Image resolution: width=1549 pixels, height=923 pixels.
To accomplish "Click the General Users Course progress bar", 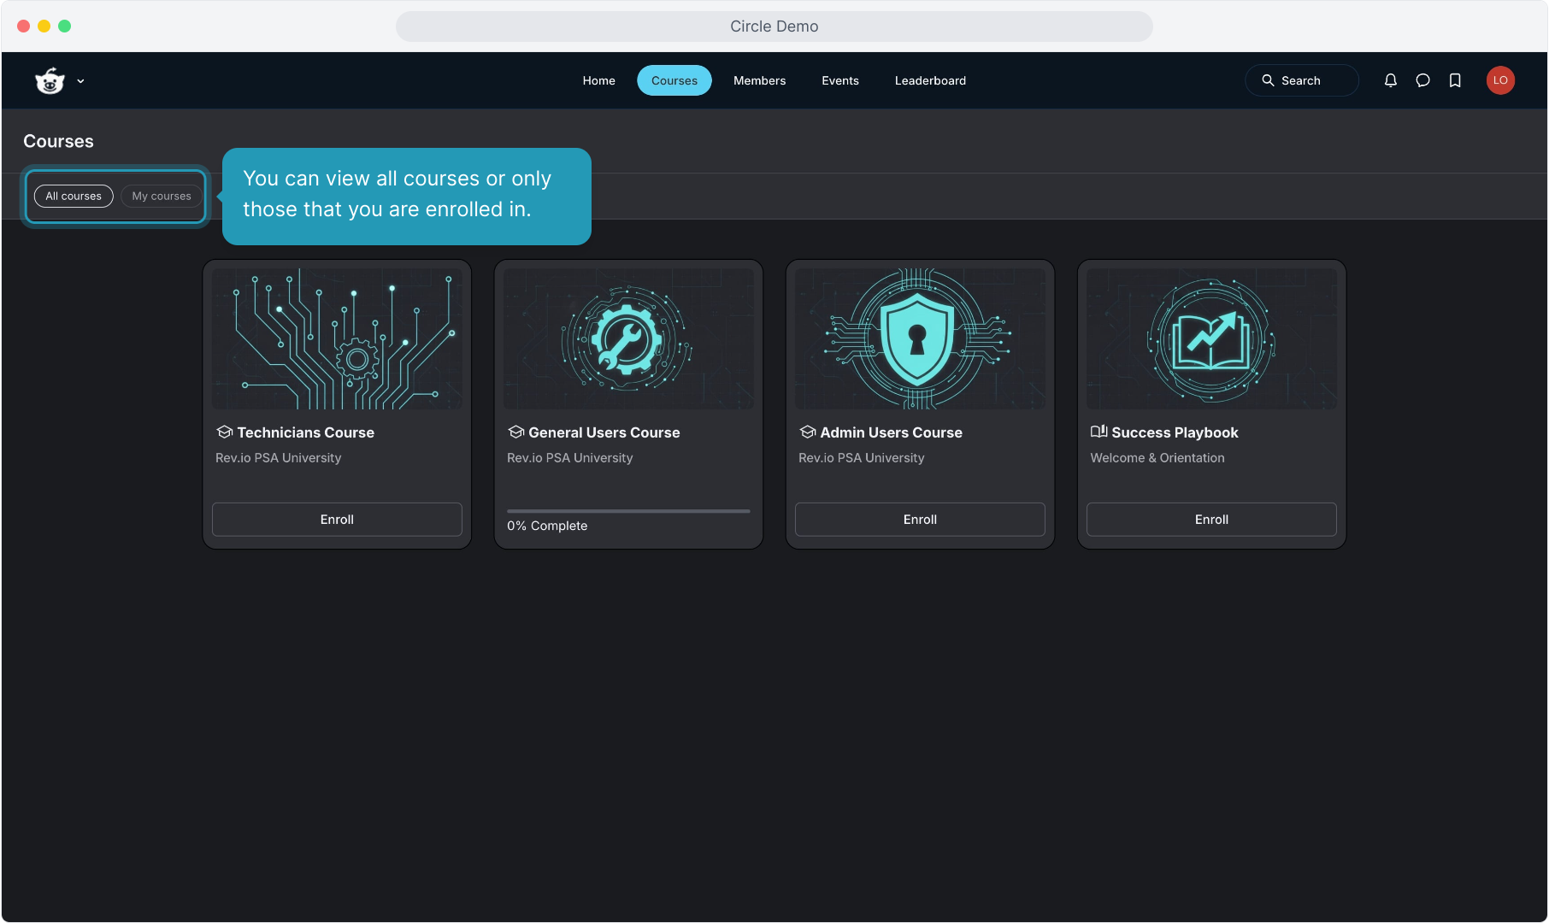I will pos(628,511).
